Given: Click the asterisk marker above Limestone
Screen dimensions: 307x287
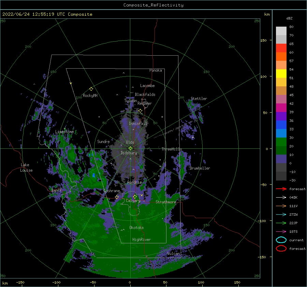Looking at the screenshot, I should click(x=64, y=129).
